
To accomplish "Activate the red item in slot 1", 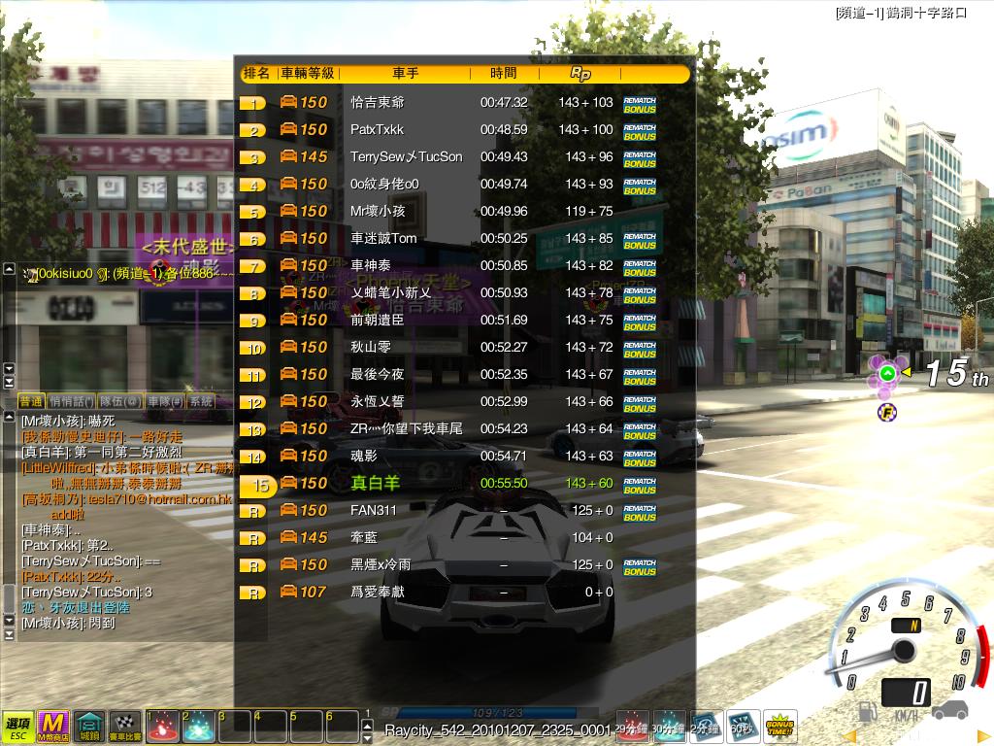I will tap(162, 728).
